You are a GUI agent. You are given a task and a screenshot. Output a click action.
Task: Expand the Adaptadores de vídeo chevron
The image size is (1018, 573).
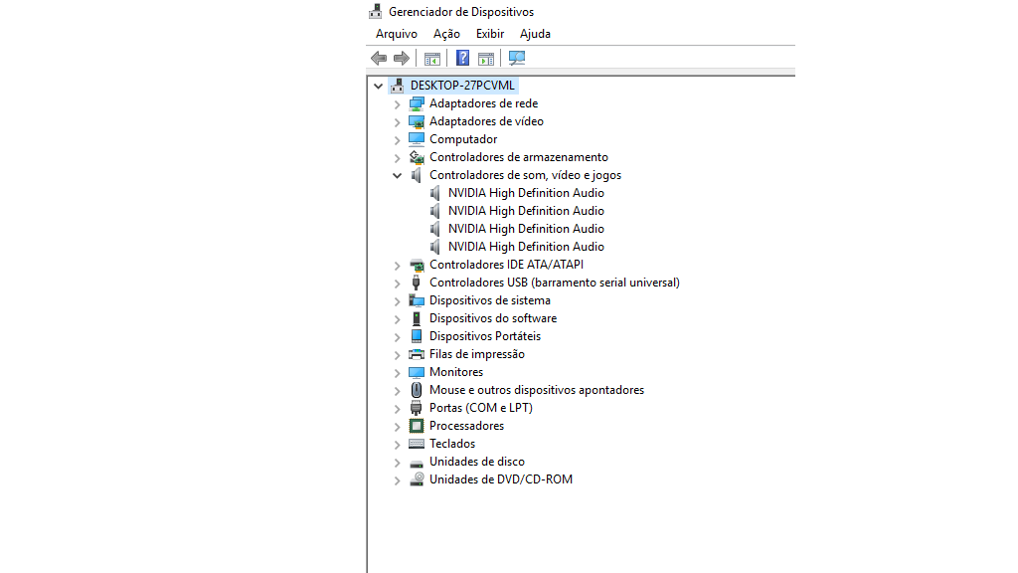397,121
